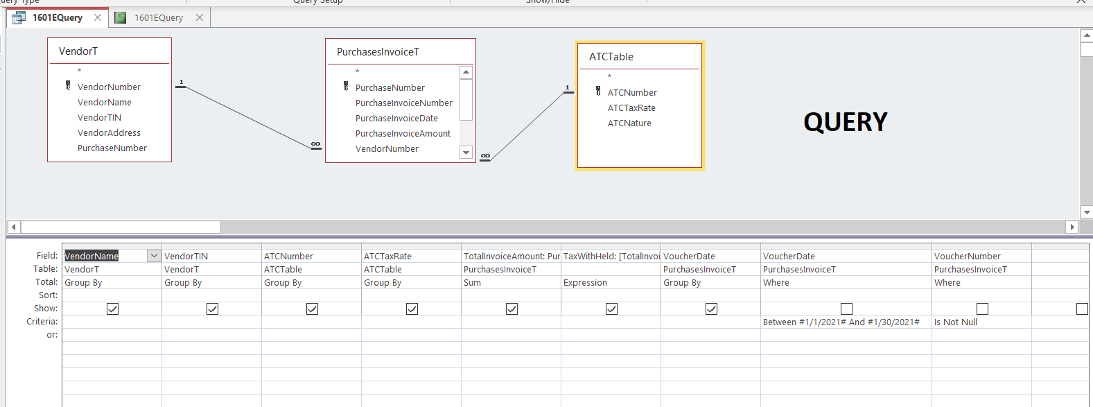The height and width of the screenshot is (407, 1093).
Task: Select VendorTIN in VendorT field list
Action: [x=99, y=117]
